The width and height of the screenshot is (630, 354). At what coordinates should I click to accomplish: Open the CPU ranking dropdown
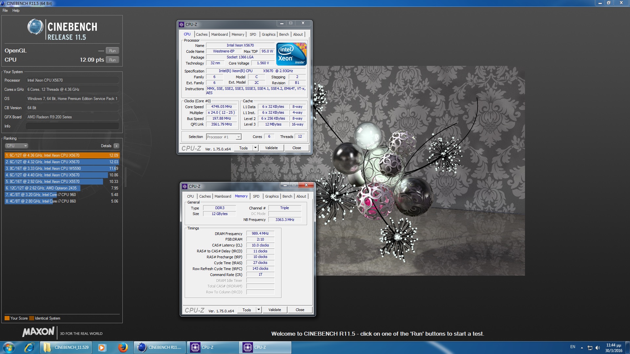(16, 146)
